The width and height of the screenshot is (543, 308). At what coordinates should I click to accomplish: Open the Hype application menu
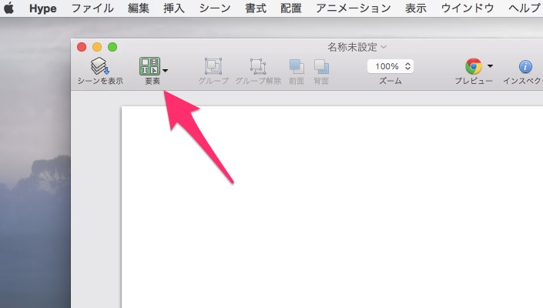pos(43,8)
